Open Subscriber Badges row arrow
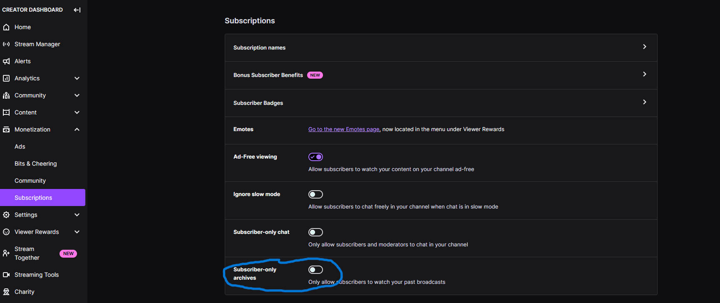Screen dimensions: 720x303 644,102
